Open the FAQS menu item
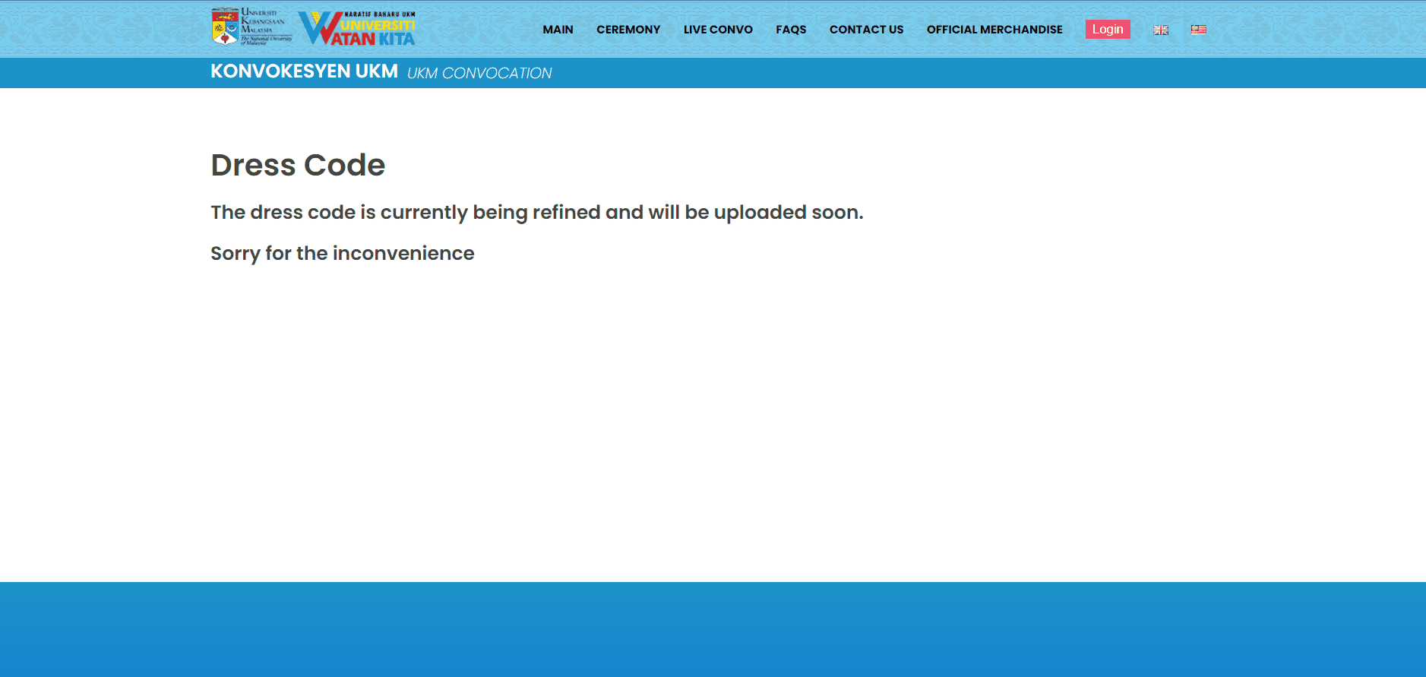This screenshot has height=677, width=1426. [791, 30]
